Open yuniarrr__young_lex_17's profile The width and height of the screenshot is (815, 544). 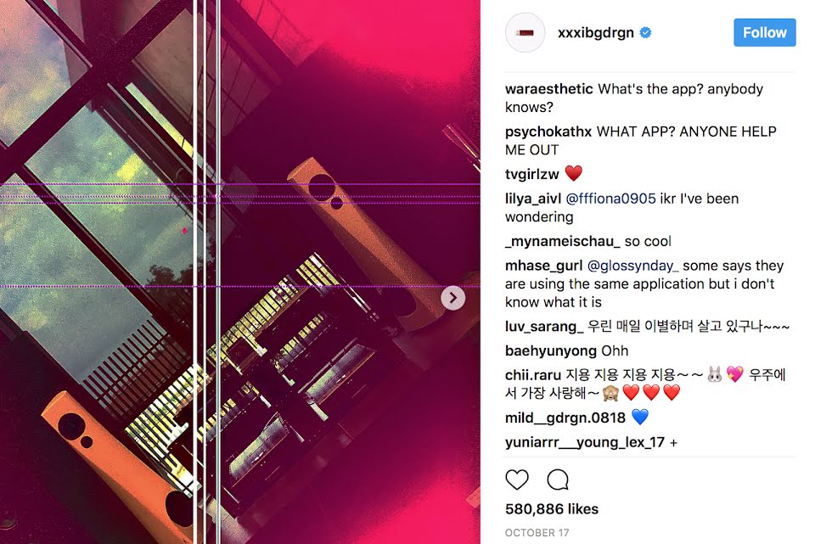(585, 442)
